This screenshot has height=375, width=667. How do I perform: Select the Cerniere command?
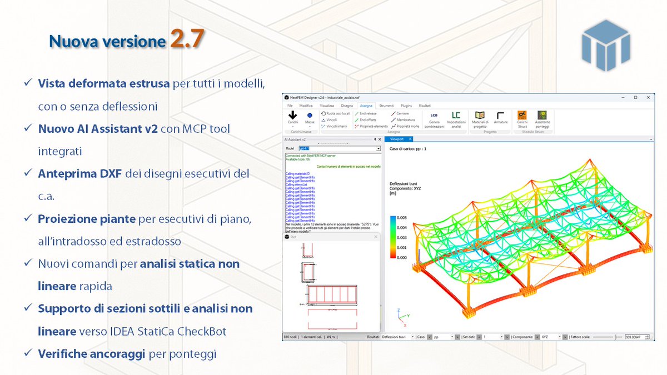pos(400,113)
